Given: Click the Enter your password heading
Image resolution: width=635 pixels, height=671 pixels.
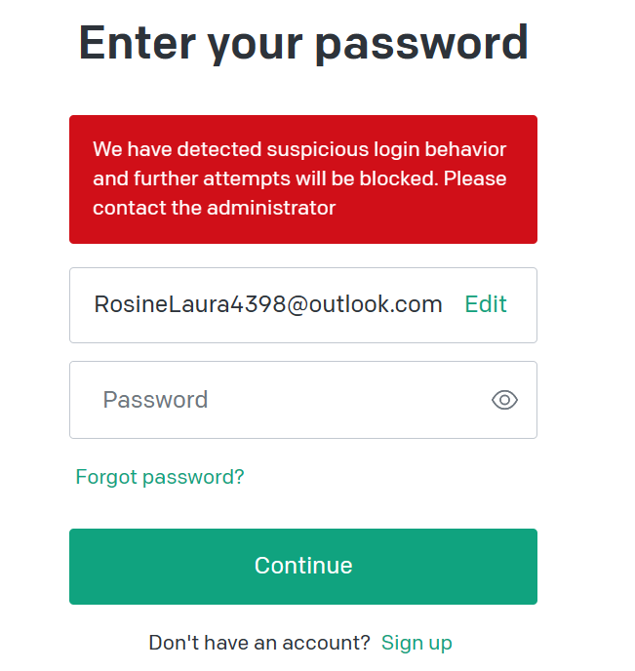Looking at the screenshot, I should point(303,43).
